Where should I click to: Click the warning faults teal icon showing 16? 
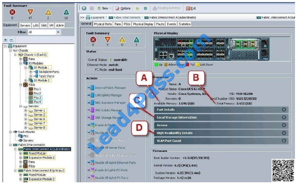pyautogui.click(x=66, y=12)
